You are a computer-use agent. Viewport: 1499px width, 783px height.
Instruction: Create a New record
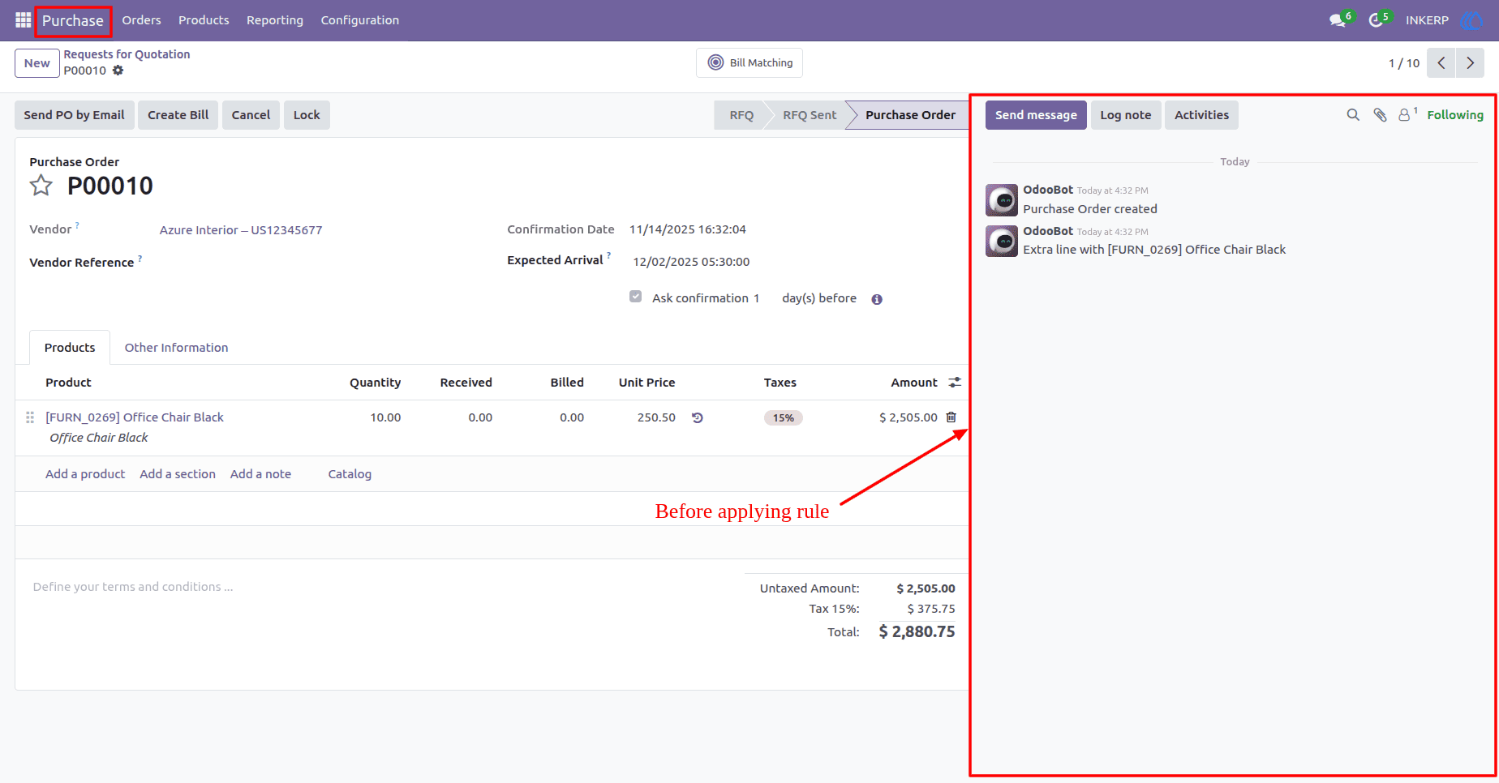(37, 63)
